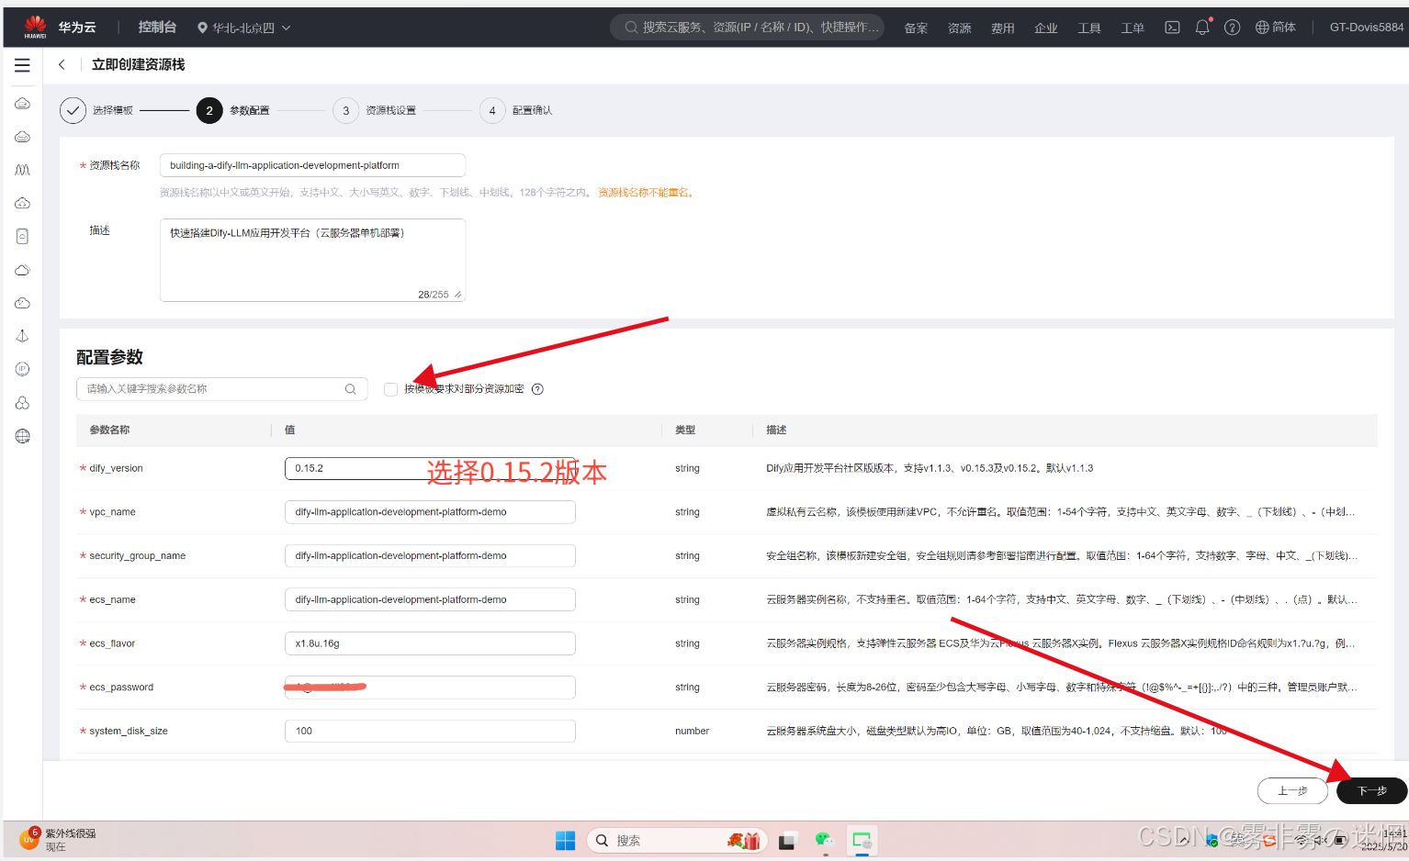The width and height of the screenshot is (1409, 861).
Task: Open the Windows Start menu
Action: [x=565, y=840]
